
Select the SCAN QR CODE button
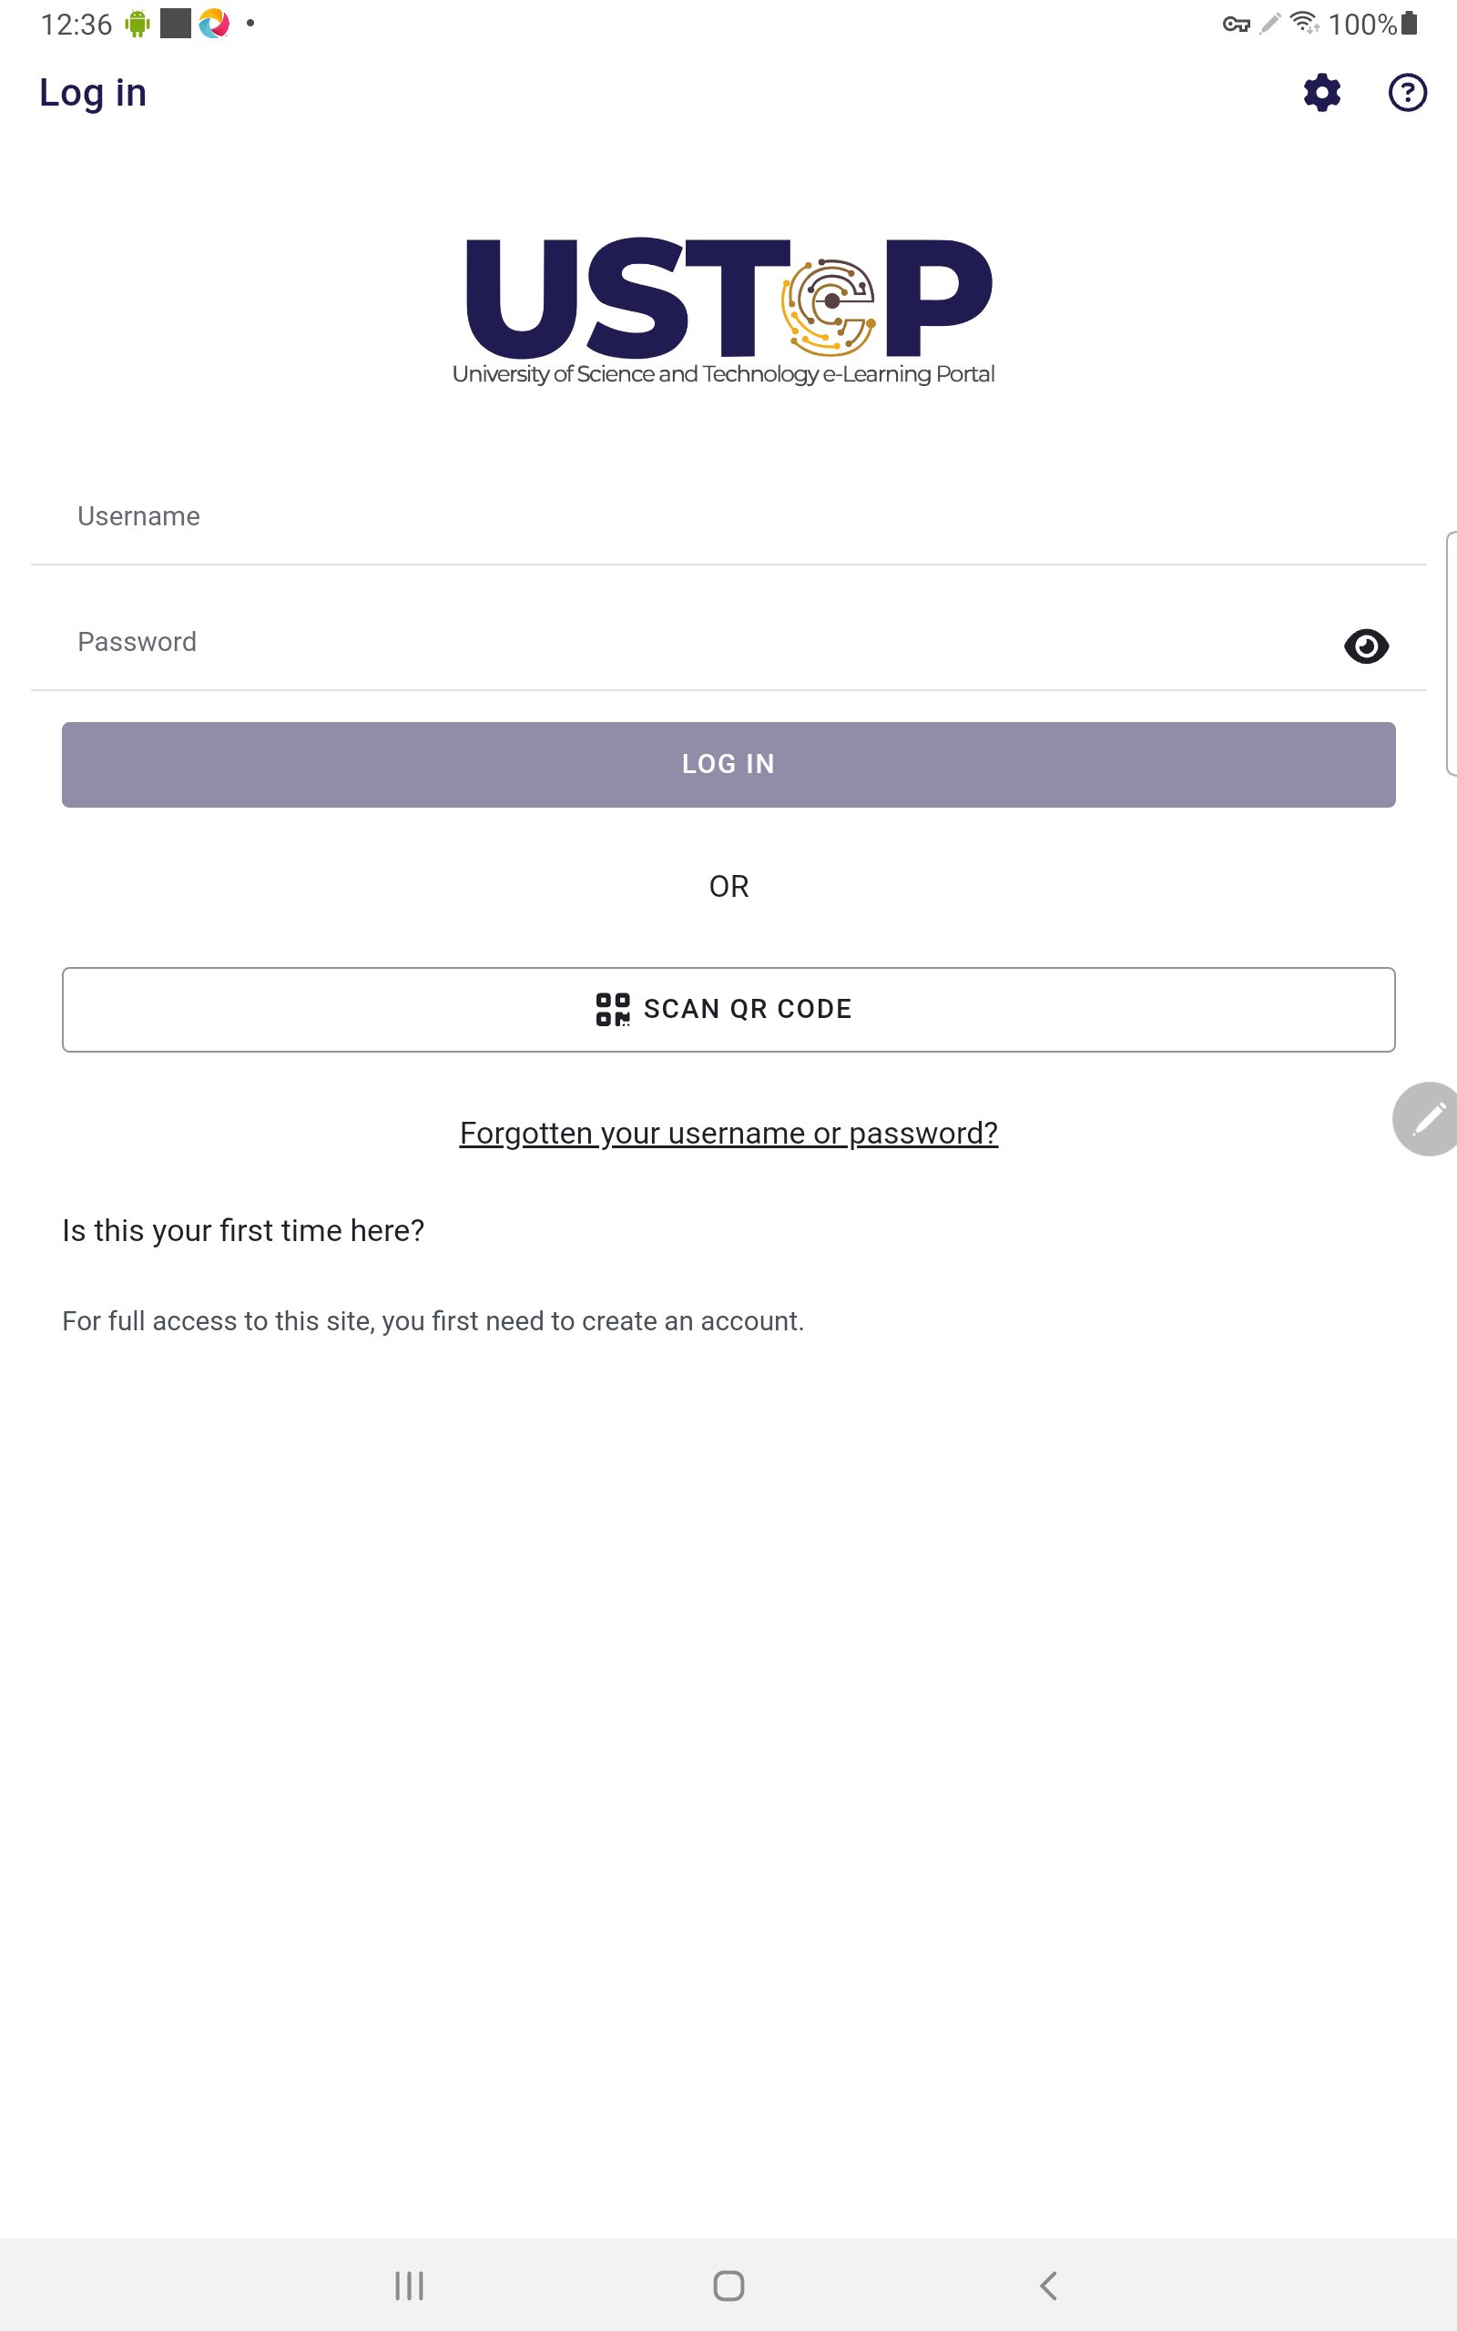click(x=728, y=1009)
